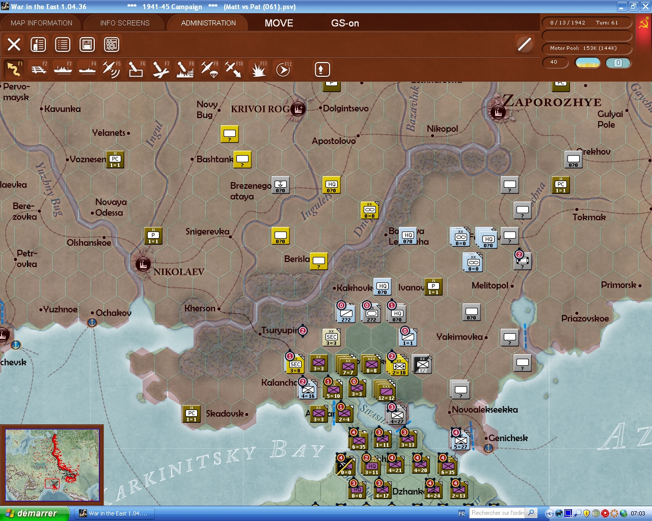Expand hidden tray icons with the arrow
Viewport: 652px width, 521px height.
pos(549,513)
